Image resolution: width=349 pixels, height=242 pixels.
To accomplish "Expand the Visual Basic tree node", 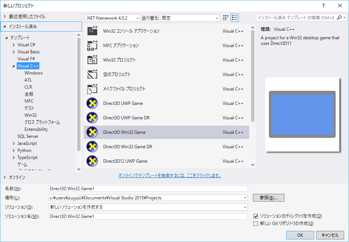I will pyautogui.click(x=14, y=52).
